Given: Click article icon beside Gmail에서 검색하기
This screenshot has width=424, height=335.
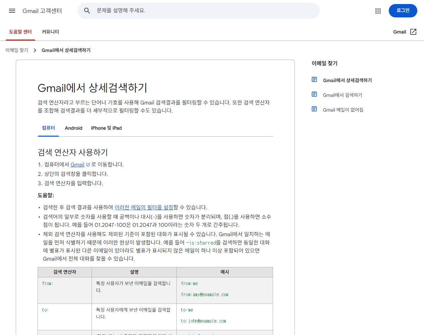Looking at the screenshot, I should click(x=314, y=94).
